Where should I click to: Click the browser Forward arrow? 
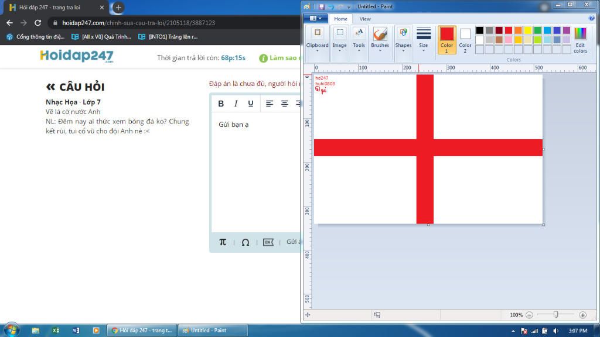pos(23,23)
